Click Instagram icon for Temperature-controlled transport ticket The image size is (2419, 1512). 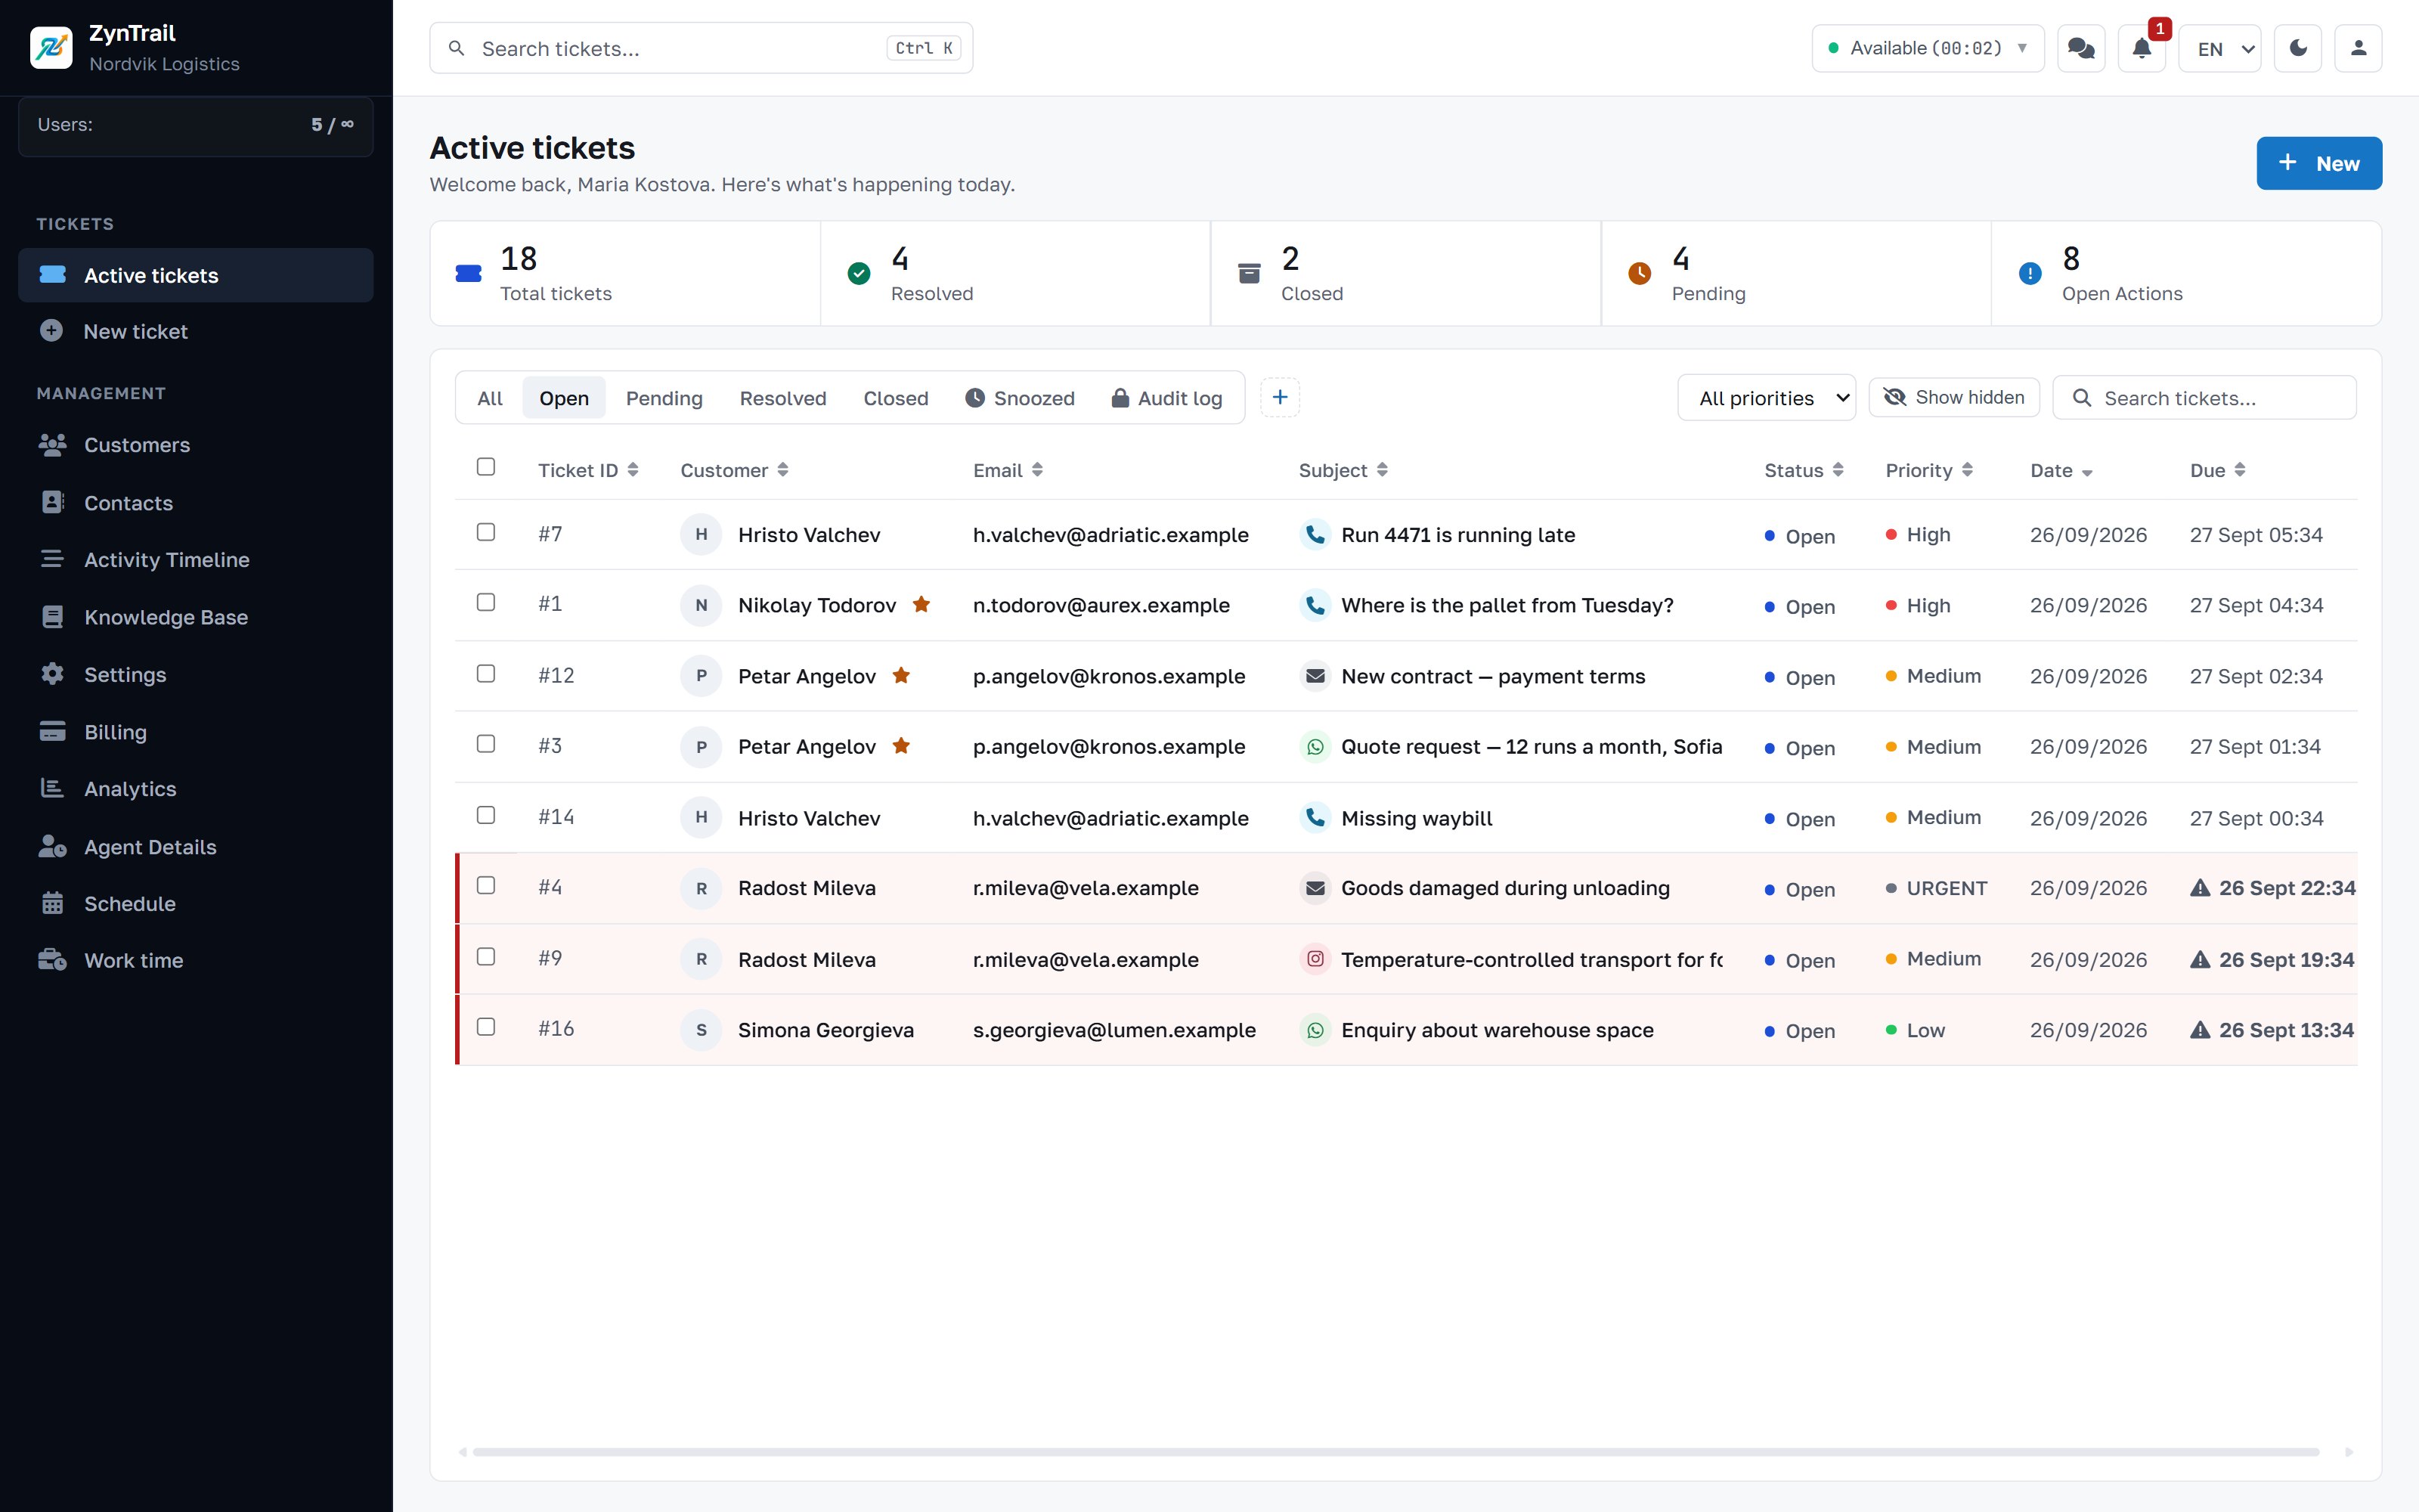click(x=1315, y=959)
